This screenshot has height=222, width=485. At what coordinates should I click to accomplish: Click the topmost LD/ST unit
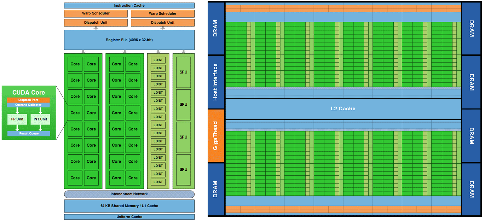point(158,60)
